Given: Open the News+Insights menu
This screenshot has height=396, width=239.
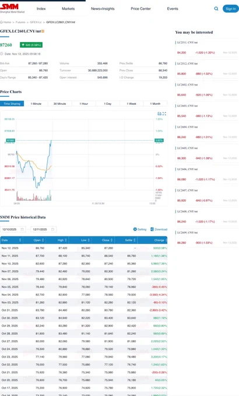Looking at the screenshot, I should click(103, 9).
